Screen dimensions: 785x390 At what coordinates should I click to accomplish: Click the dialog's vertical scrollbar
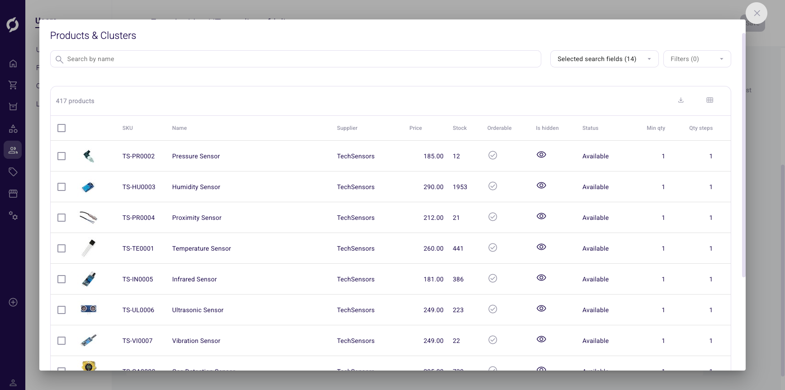[x=744, y=155]
